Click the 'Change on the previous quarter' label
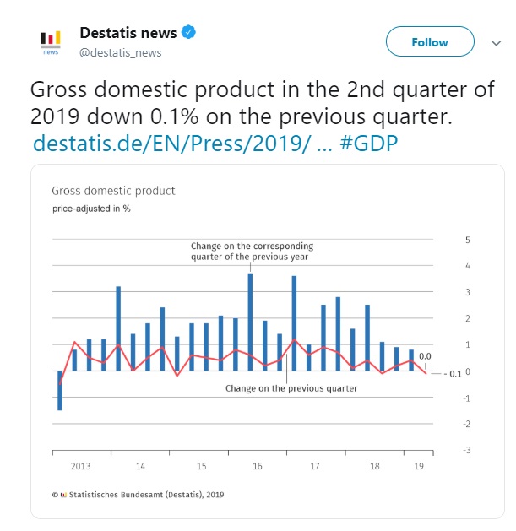The width and height of the screenshot is (516, 531). coord(291,388)
